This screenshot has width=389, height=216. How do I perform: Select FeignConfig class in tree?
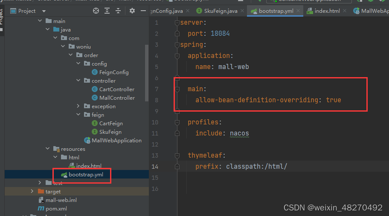tap(114, 72)
